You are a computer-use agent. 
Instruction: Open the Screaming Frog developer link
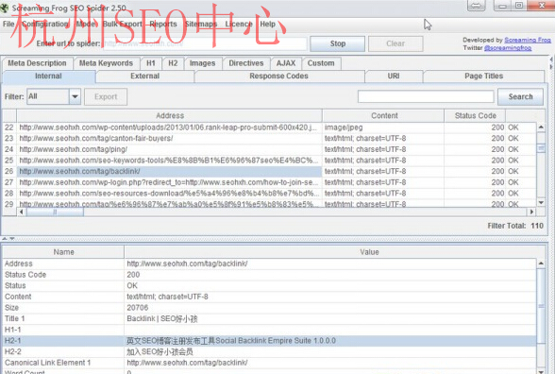tap(528, 40)
